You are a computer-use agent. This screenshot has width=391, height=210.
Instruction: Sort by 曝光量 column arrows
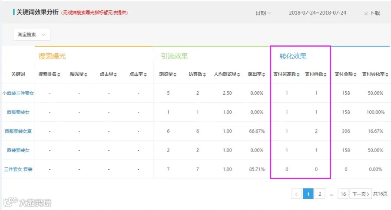(x=86, y=74)
